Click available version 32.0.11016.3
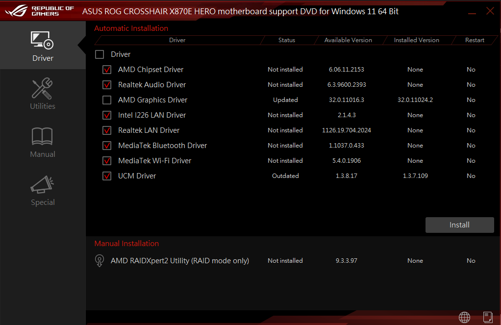Image resolution: width=501 pixels, height=325 pixels. click(347, 100)
